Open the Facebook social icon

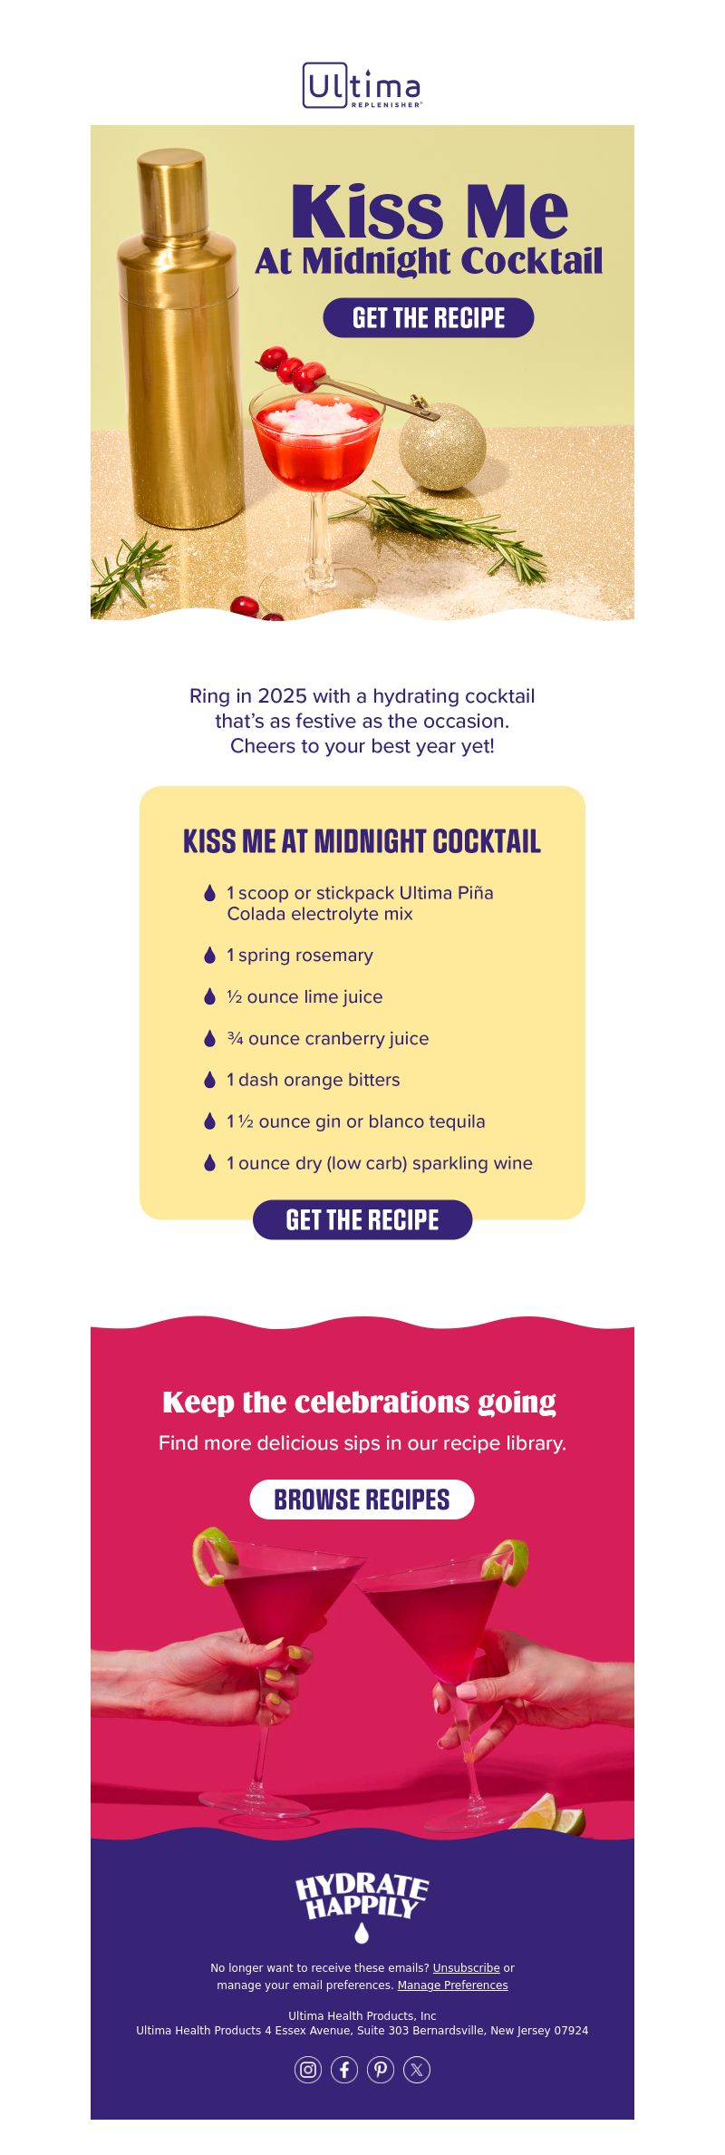[x=344, y=2069]
